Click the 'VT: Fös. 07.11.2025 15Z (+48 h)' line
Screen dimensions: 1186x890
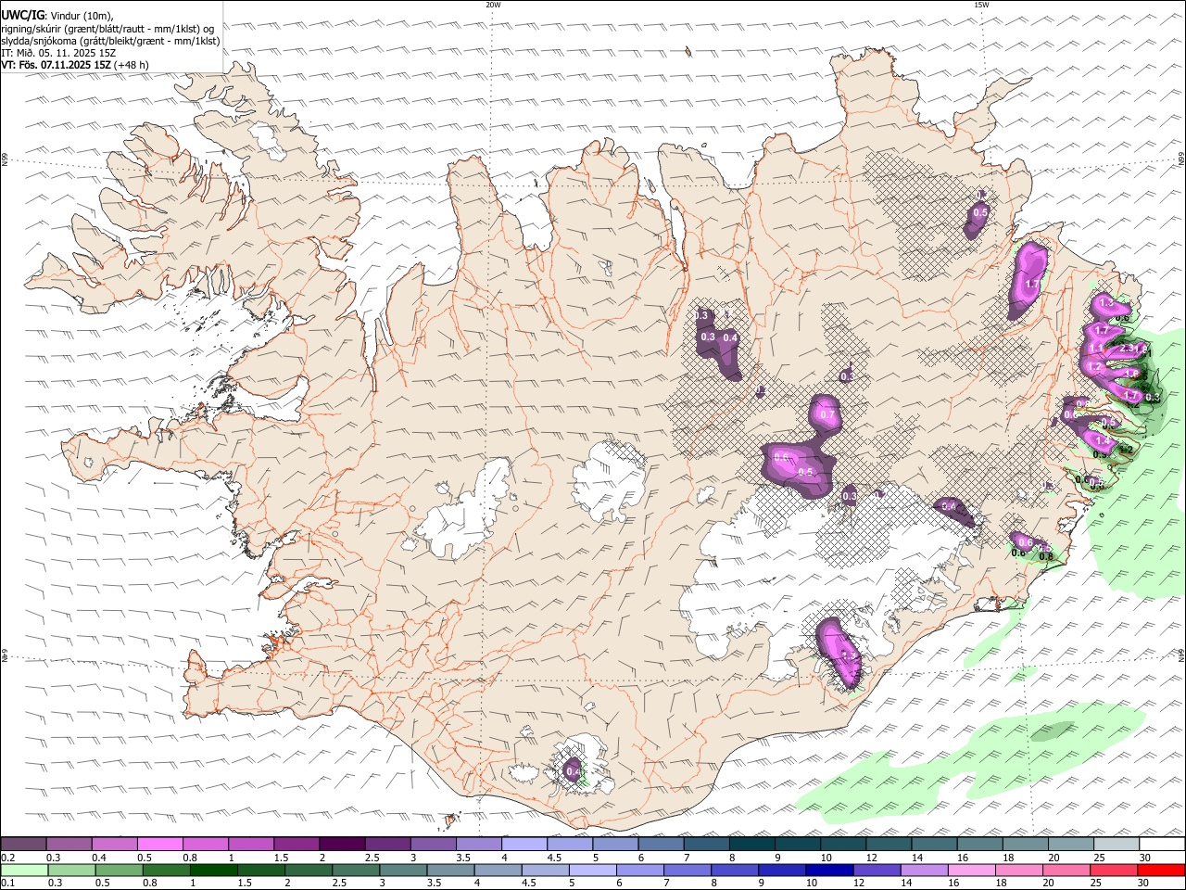[75, 65]
